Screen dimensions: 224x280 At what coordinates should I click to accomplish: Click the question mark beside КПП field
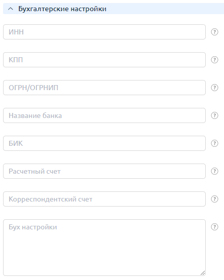pyautogui.click(x=214, y=60)
